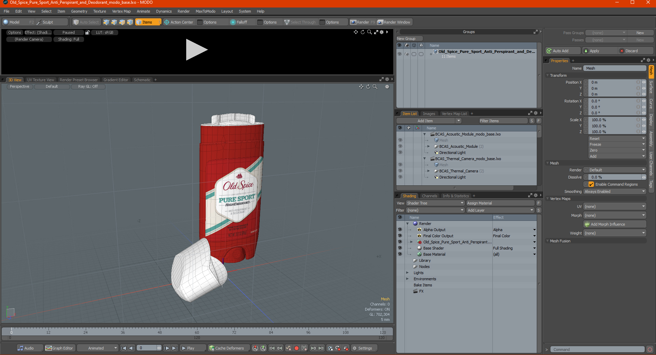Click the Play button
The height and width of the screenshot is (355, 656).
pyautogui.click(x=193, y=348)
